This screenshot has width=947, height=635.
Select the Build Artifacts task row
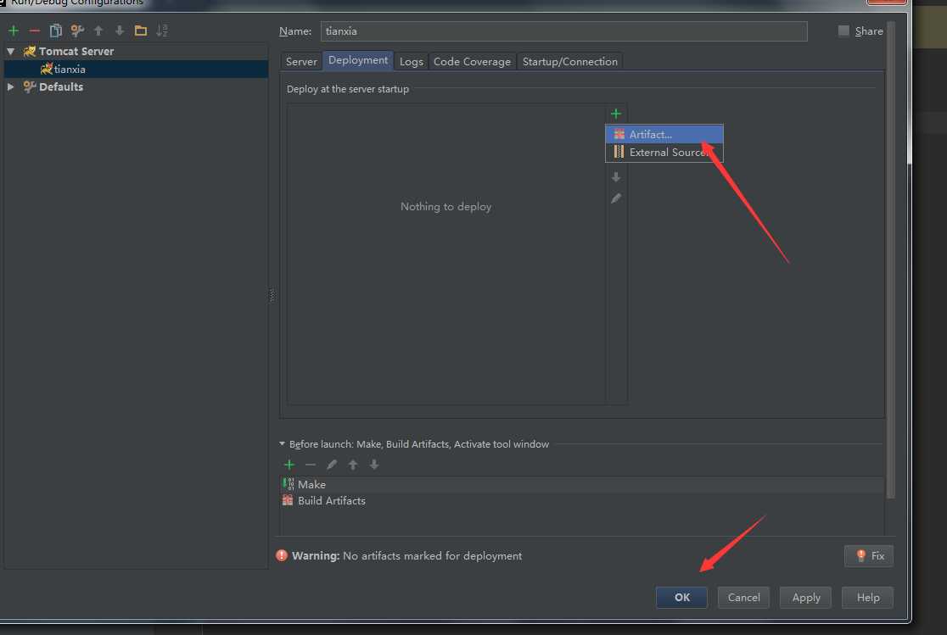pyautogui.click(x=582, y=500)
